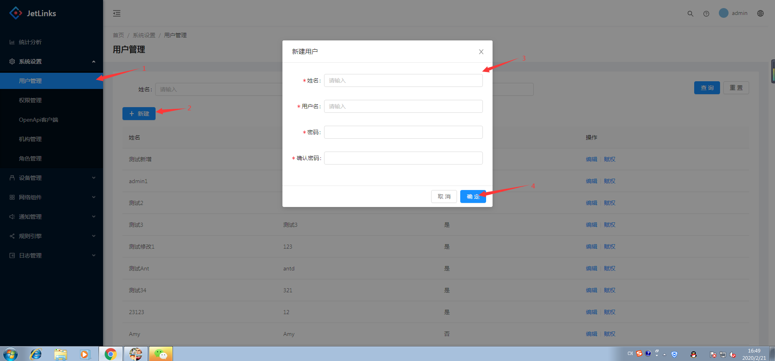The height and width of the screenshot is (361, 775).
Task: Select 权限管理 in the sidebar
Action: (30, 100)
